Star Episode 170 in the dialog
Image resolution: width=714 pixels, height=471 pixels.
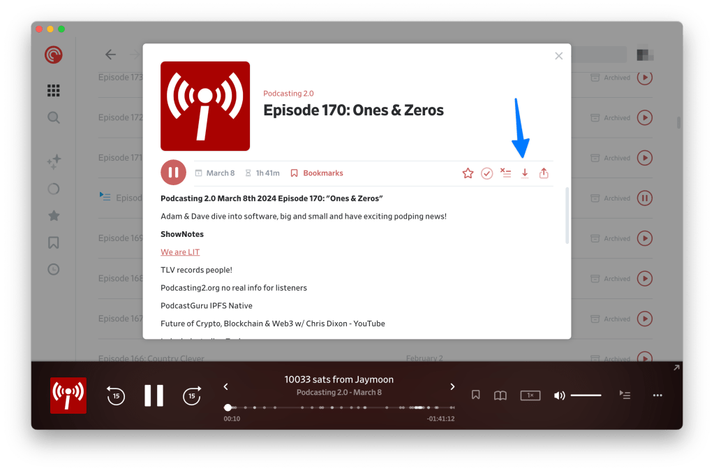coord(468,173)
